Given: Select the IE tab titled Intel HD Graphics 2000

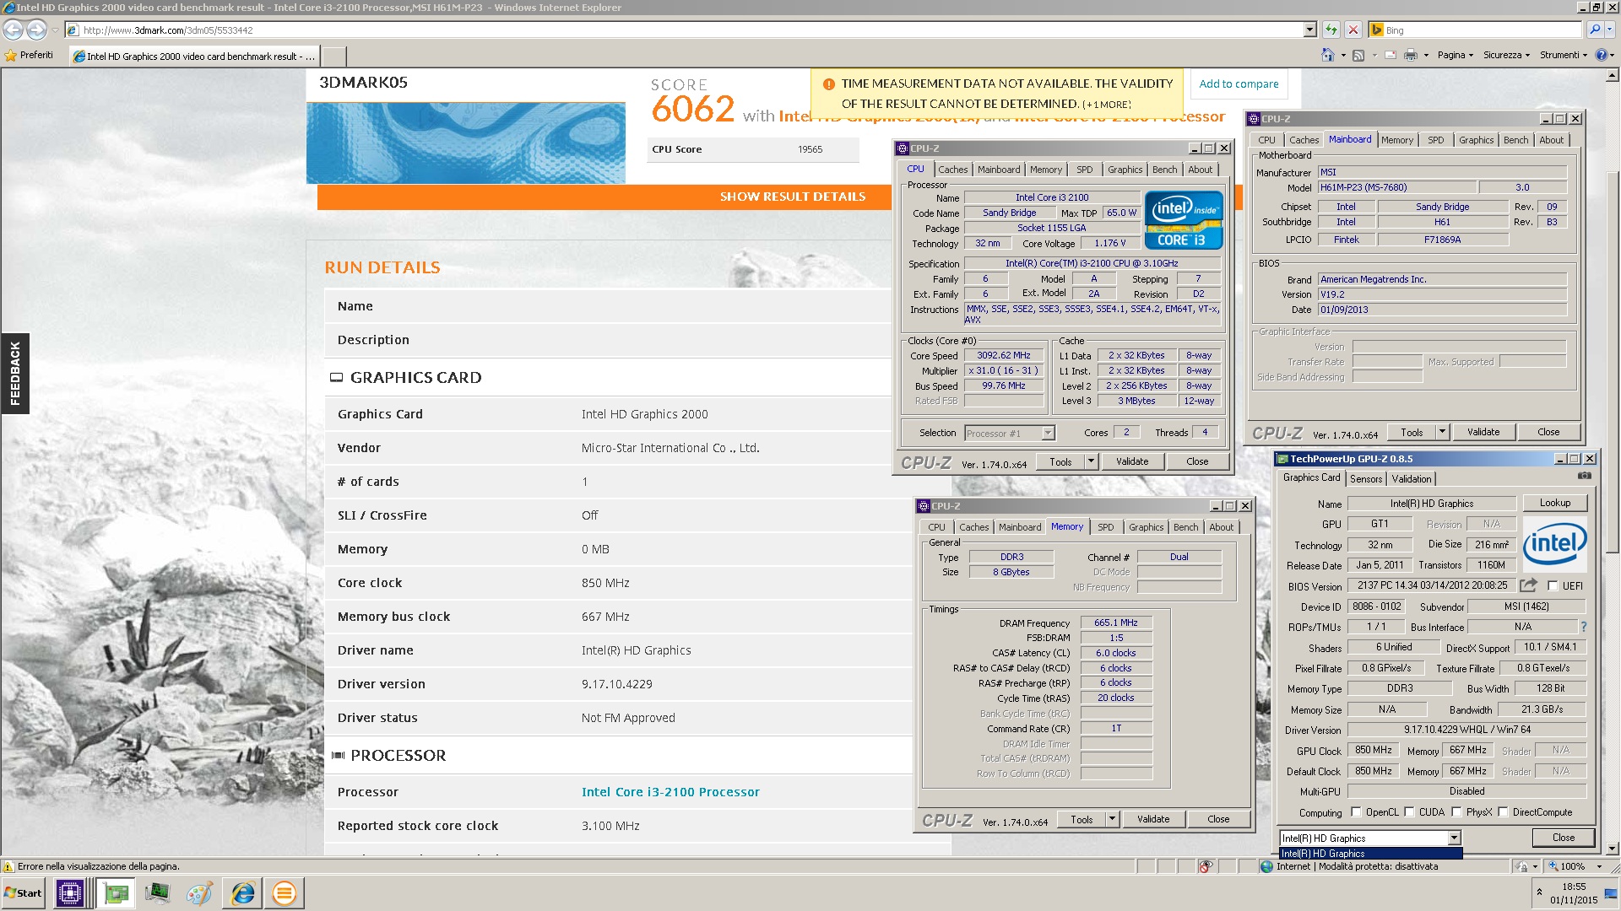Looking at the screenshot, I should (x=194, y=57).
